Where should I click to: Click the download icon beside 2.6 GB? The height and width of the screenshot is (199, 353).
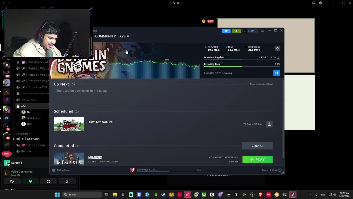point(278,57)
